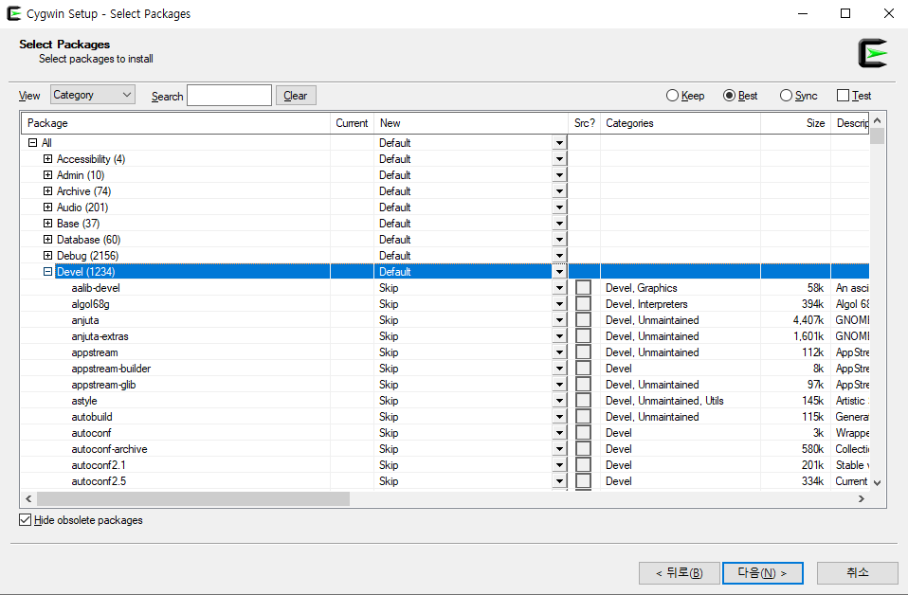This screenshot has height=595, width=908.
Task: Click the vertical scrollbar thumb
Action: (x=878, y=136)
